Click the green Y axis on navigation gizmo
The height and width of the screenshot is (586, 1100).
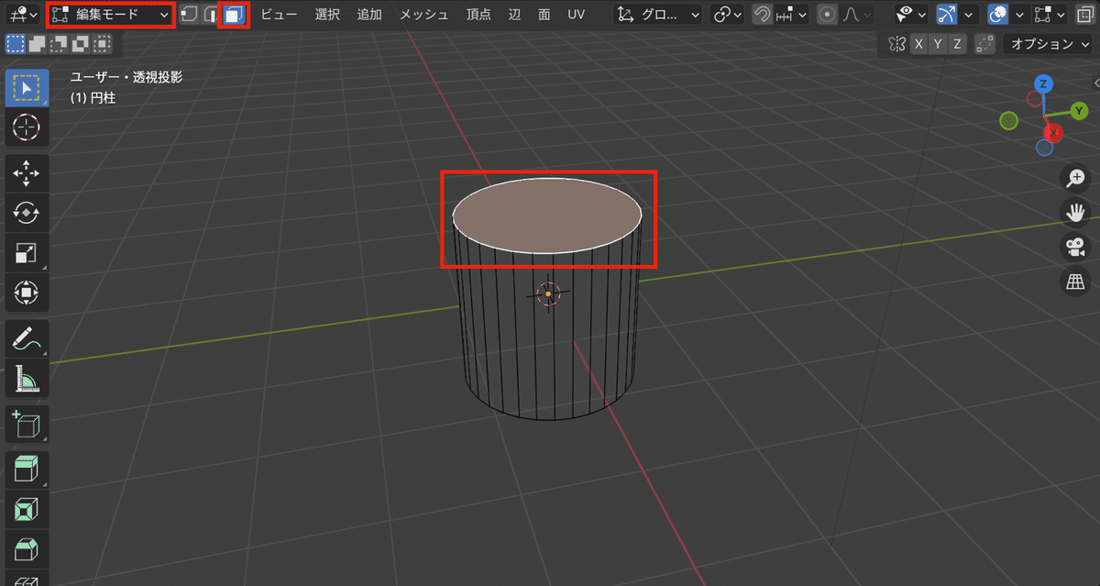(1079, 110)
